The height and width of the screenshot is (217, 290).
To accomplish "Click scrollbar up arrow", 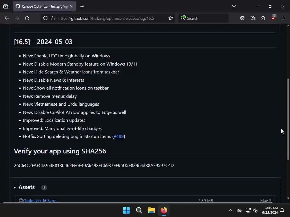I will (288, 26).
